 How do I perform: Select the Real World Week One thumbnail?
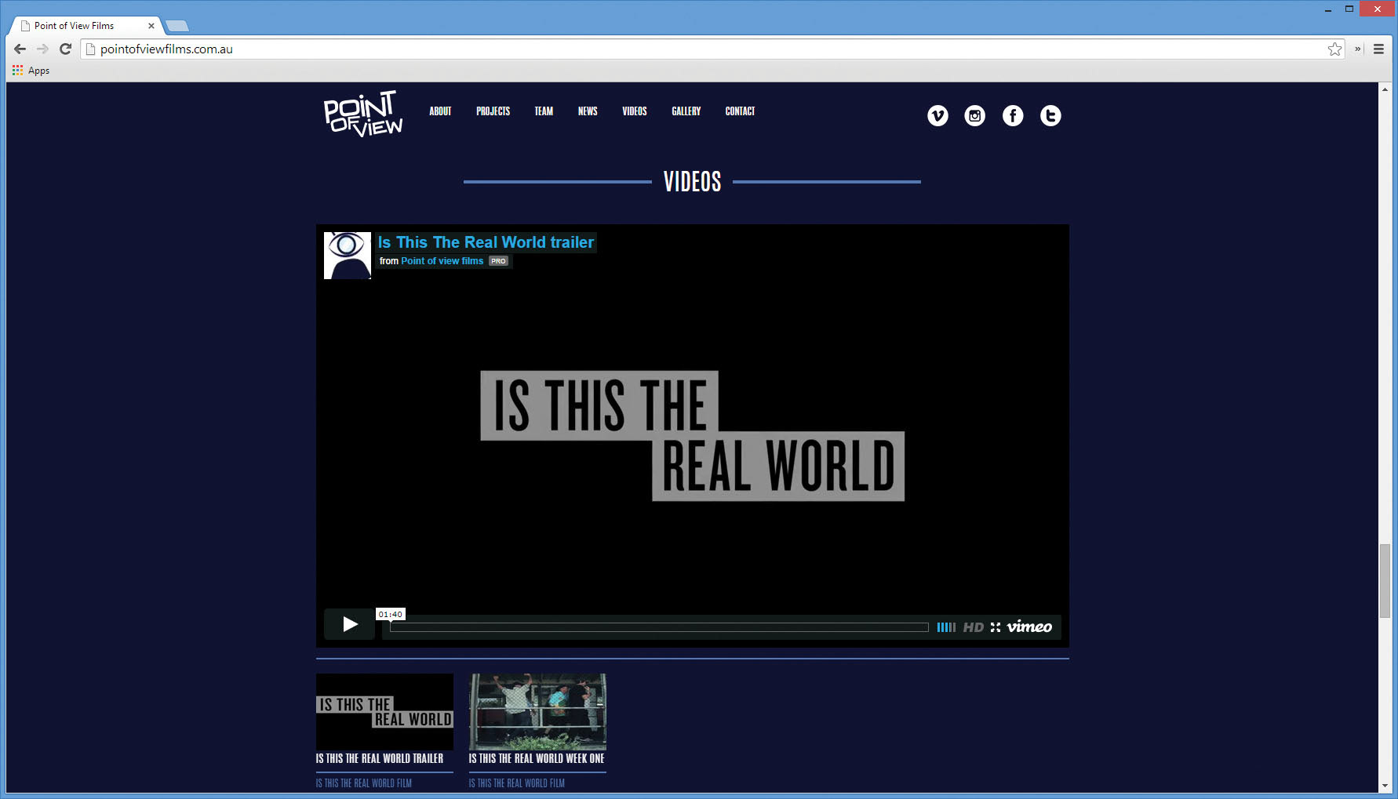click(x=537, y=712)
